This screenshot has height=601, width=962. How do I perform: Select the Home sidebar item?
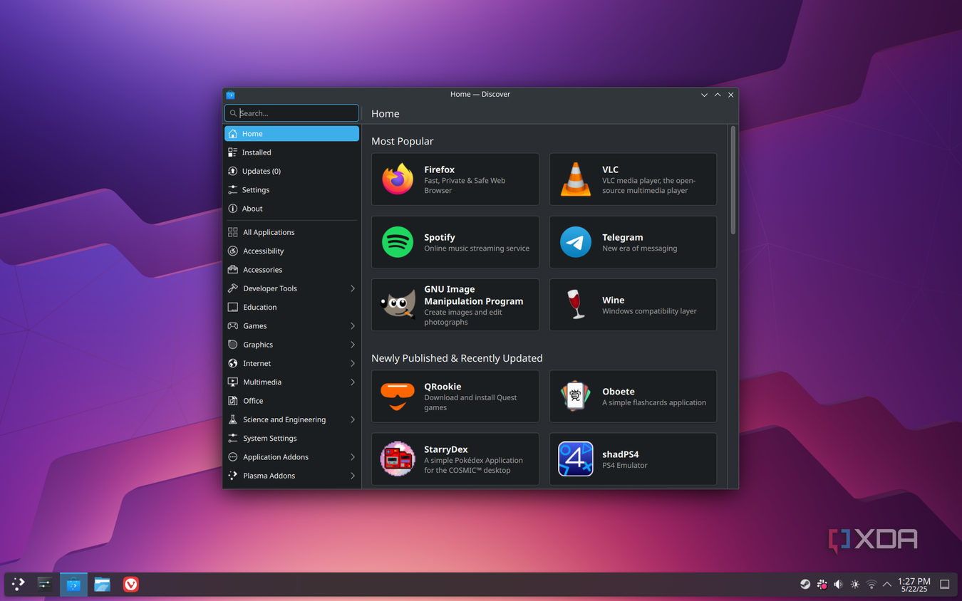(291, 134)
